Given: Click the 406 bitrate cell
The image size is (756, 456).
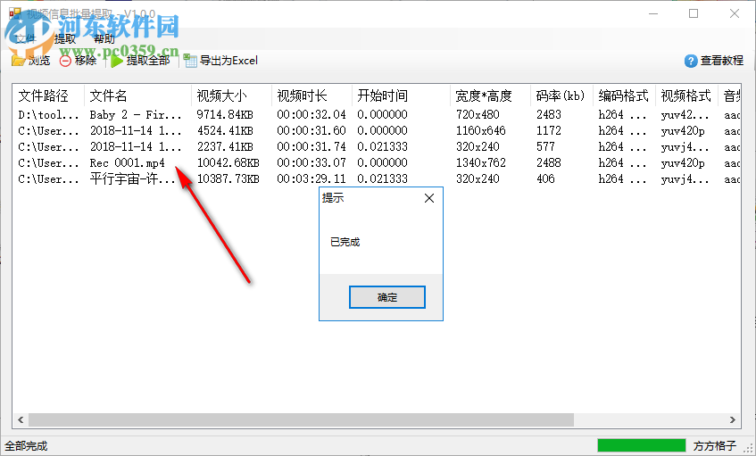Looking at the screenshot, I should 545,178.
